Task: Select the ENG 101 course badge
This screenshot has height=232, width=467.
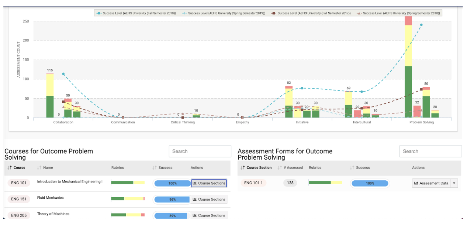Action: (x=19, y=183)
